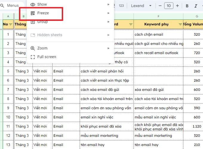Click the 123 number format button
The height and width of the screenshot is (149, 203).
(x=121, y=6)
